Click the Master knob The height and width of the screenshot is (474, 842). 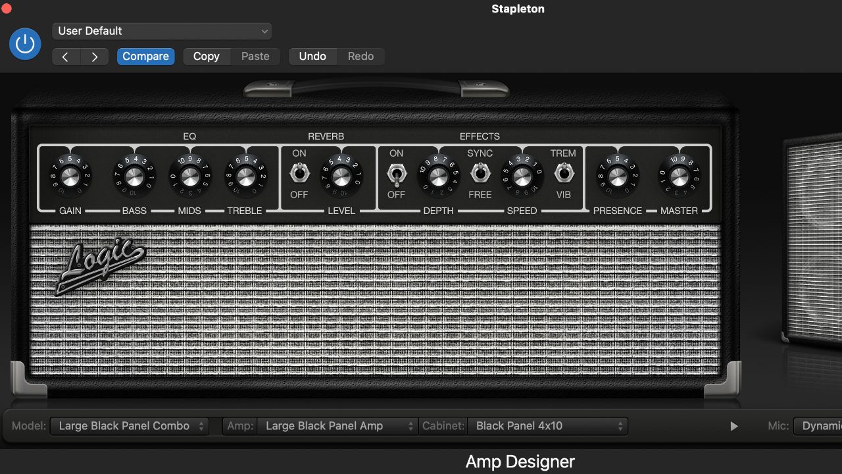[x=680, y=176]
